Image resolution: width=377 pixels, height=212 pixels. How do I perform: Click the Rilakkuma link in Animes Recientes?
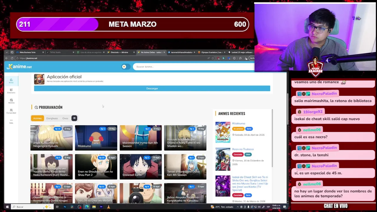239,123
